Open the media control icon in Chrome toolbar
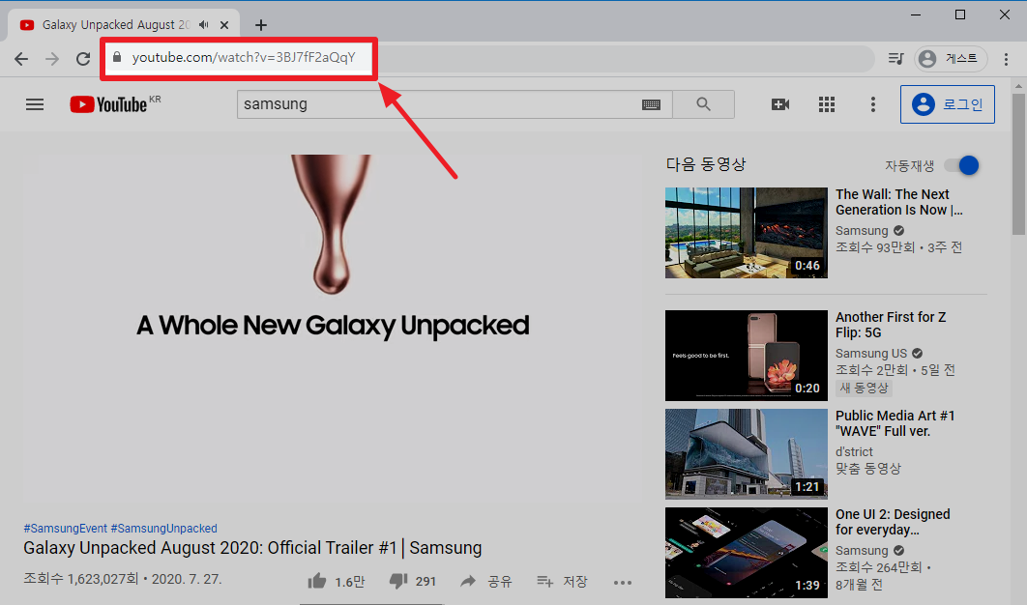 click(895, 59)
